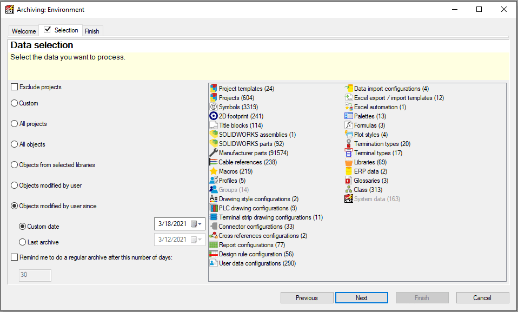Enable the Exclude projects checkbox
This screenshot has width=518, height=312.
14,87
